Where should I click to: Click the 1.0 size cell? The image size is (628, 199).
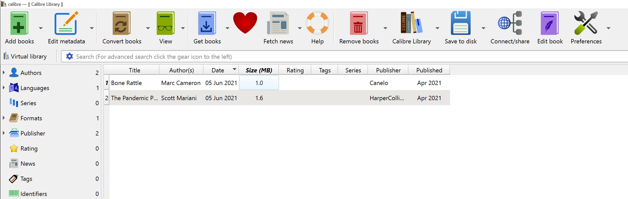point(259,83)
